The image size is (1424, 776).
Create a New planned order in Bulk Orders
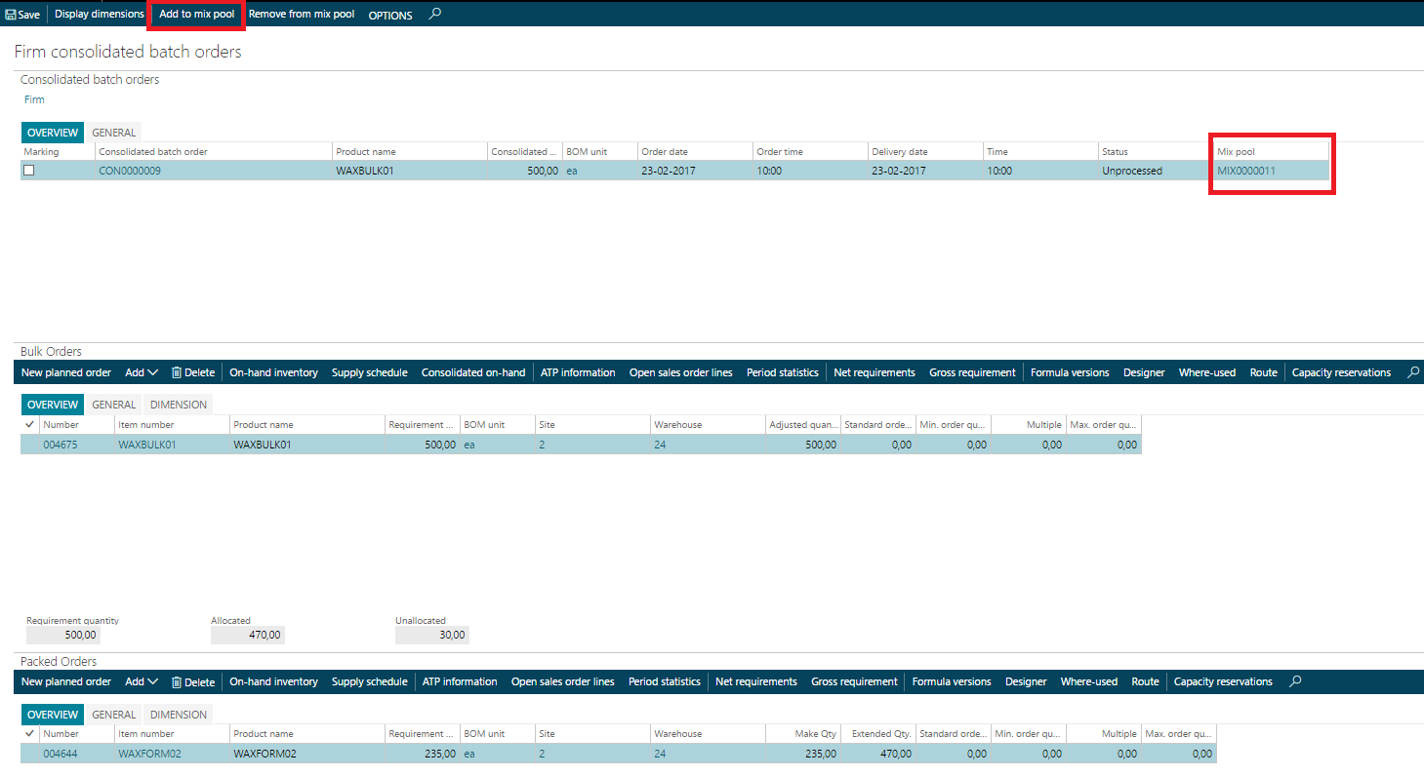coord(65,371)
